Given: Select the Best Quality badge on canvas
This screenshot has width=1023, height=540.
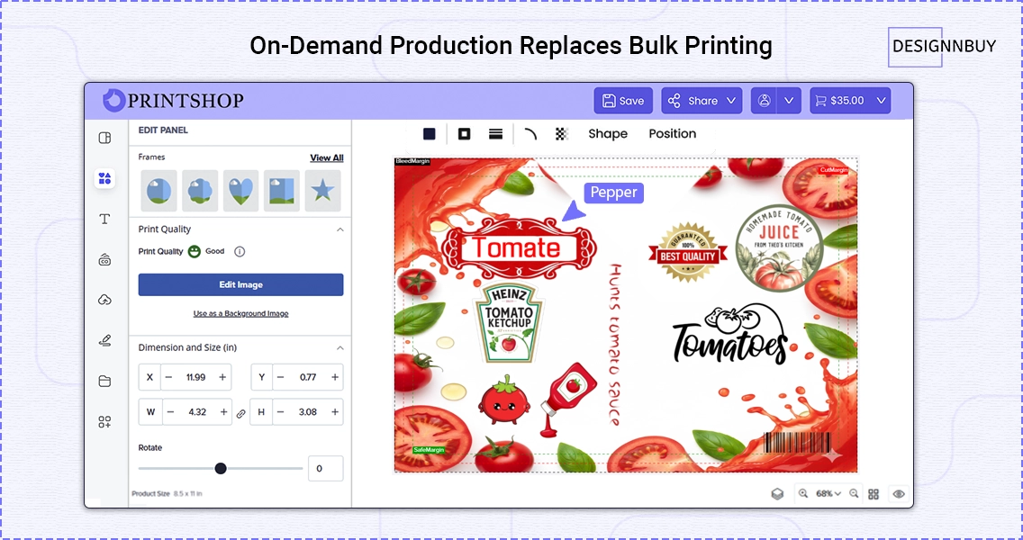Looking at the screenshot, I should click(x=688, y=253).
